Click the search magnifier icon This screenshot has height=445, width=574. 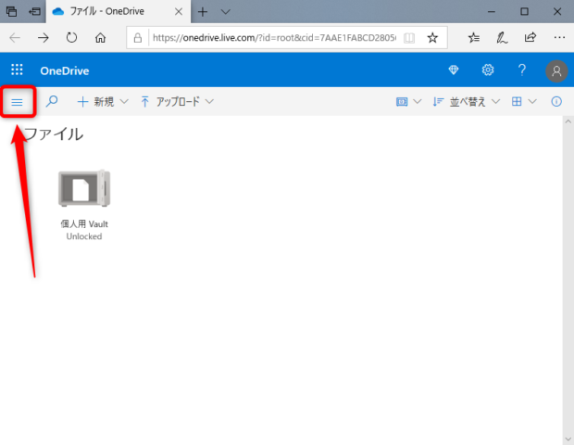tap(52, 101)
